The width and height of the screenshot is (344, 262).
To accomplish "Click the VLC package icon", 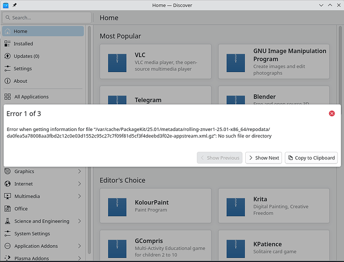I will click(117, 63).
